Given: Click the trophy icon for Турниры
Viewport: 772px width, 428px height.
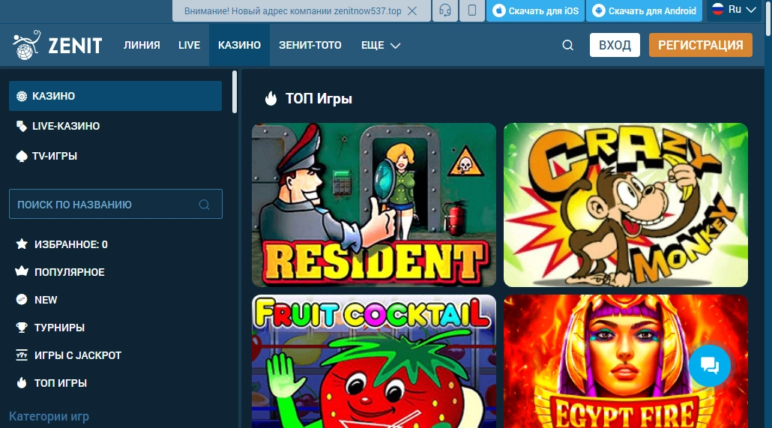Looking at the screenshot, I should point(22,327).
